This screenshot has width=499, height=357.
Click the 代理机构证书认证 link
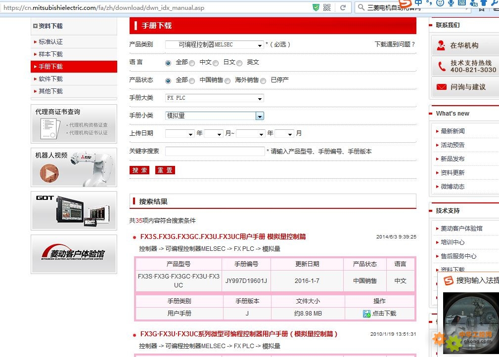[89, 133]
